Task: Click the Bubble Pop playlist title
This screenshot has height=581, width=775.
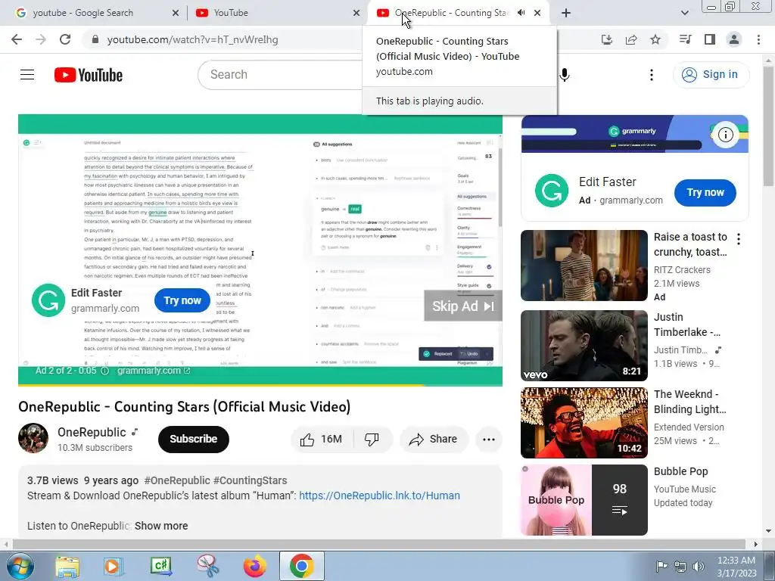Action: coord(680,471)
